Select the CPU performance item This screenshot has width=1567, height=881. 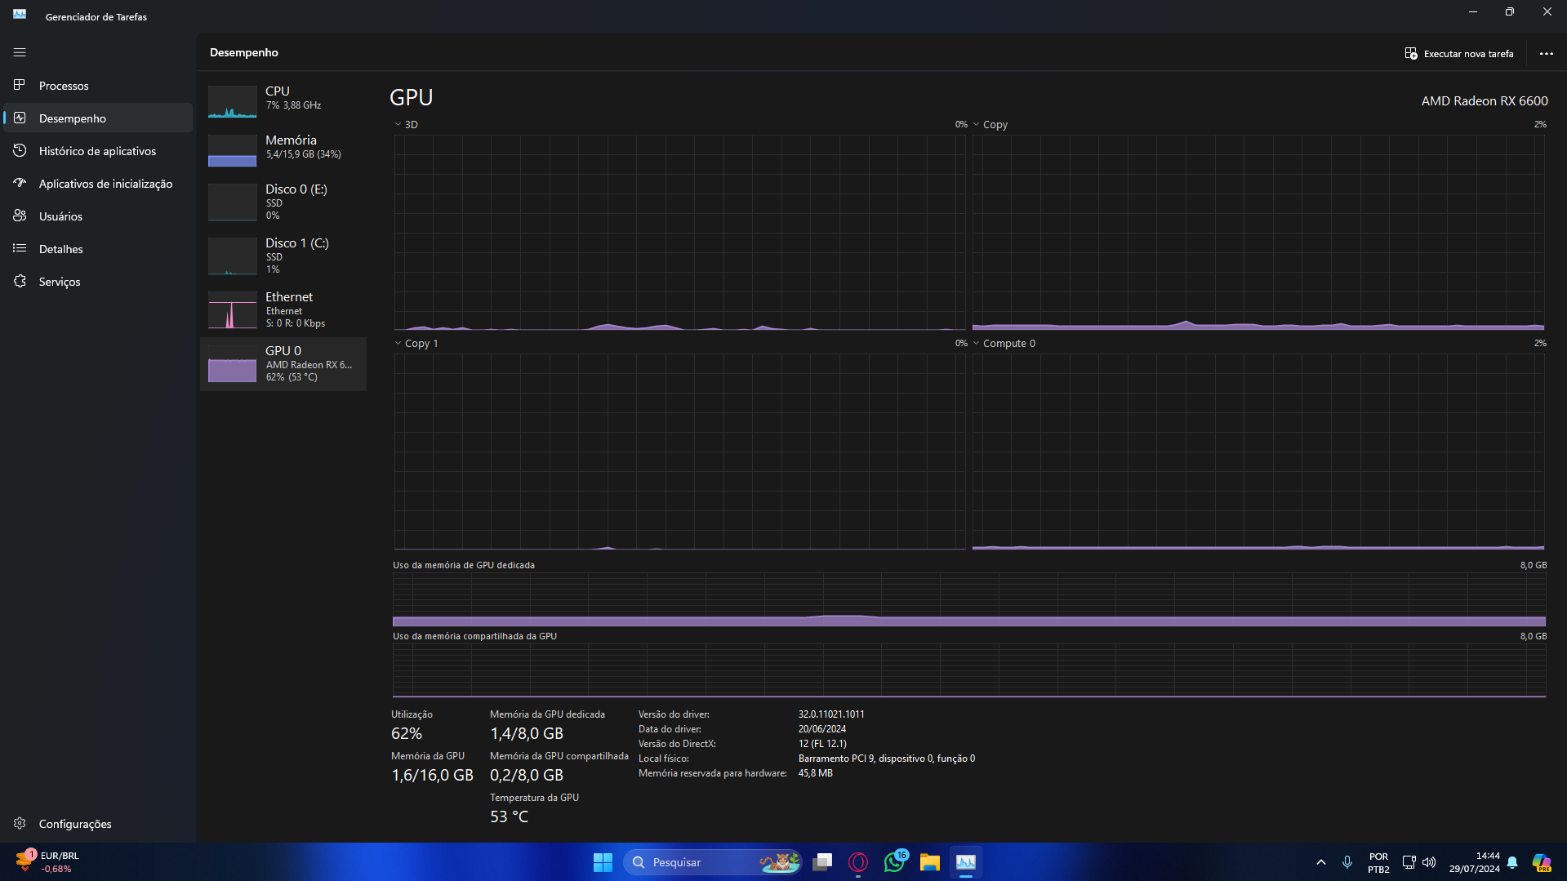point(283,101)
